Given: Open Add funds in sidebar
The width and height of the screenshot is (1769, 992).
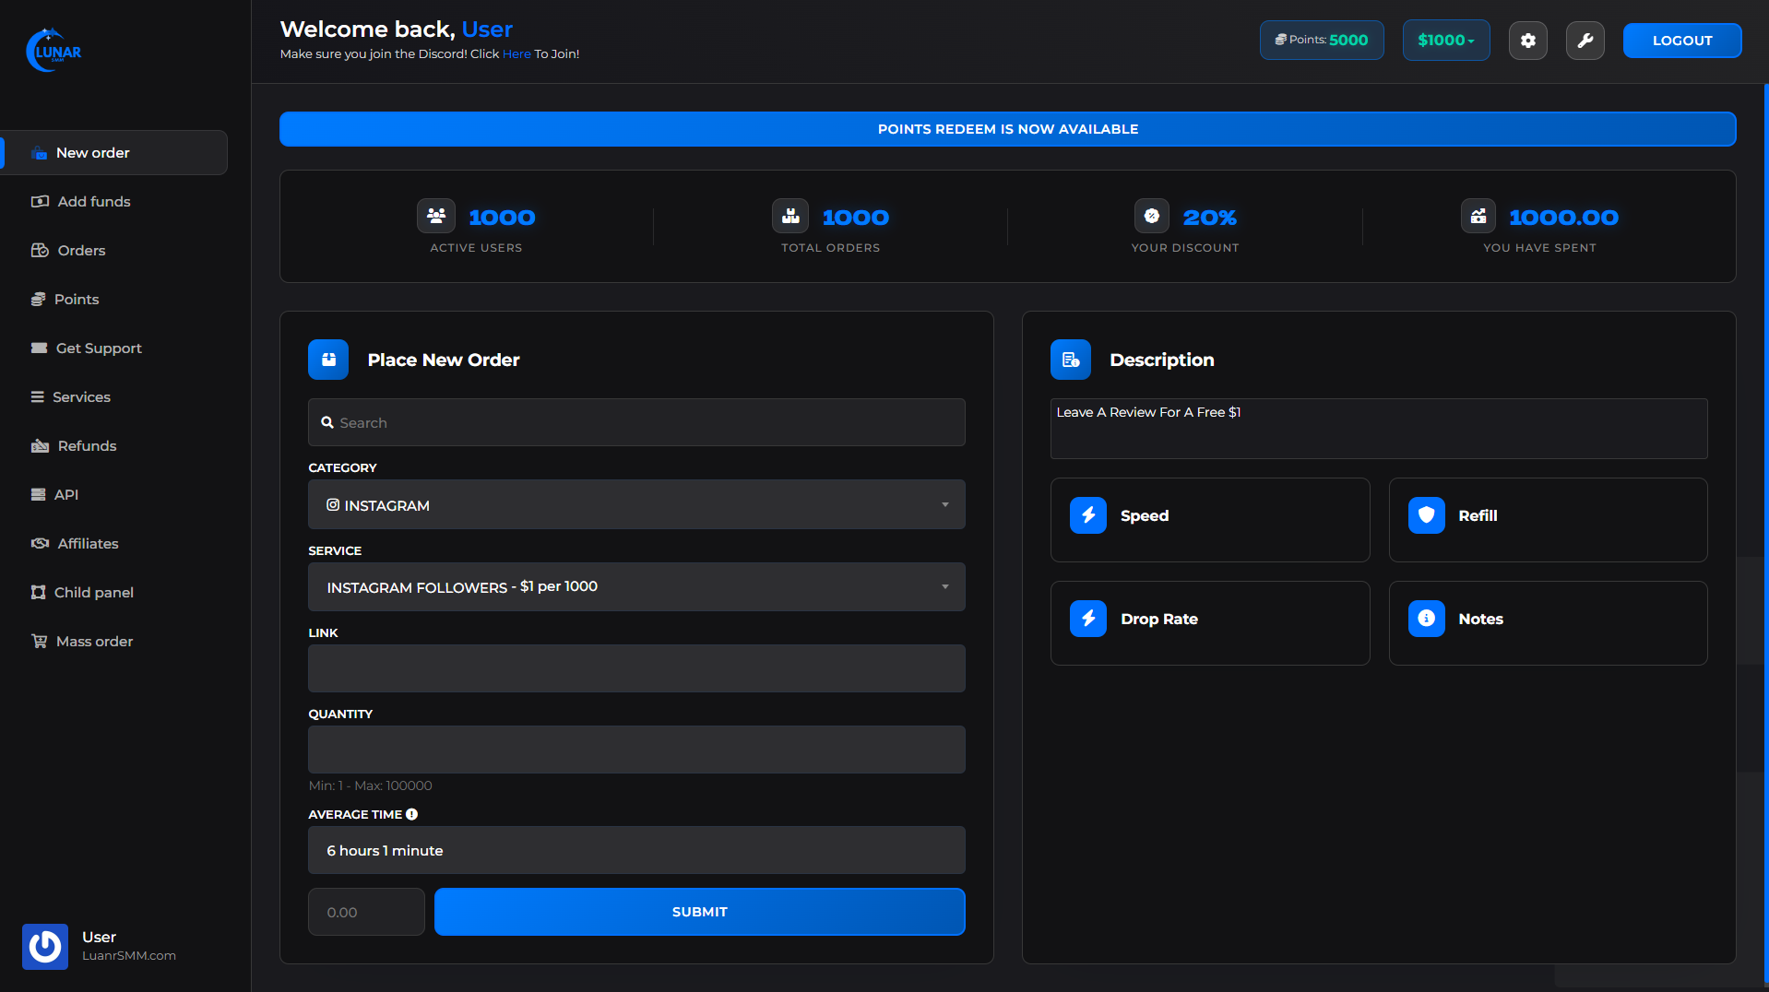Looking at the screenshot, I should point(93,202).
